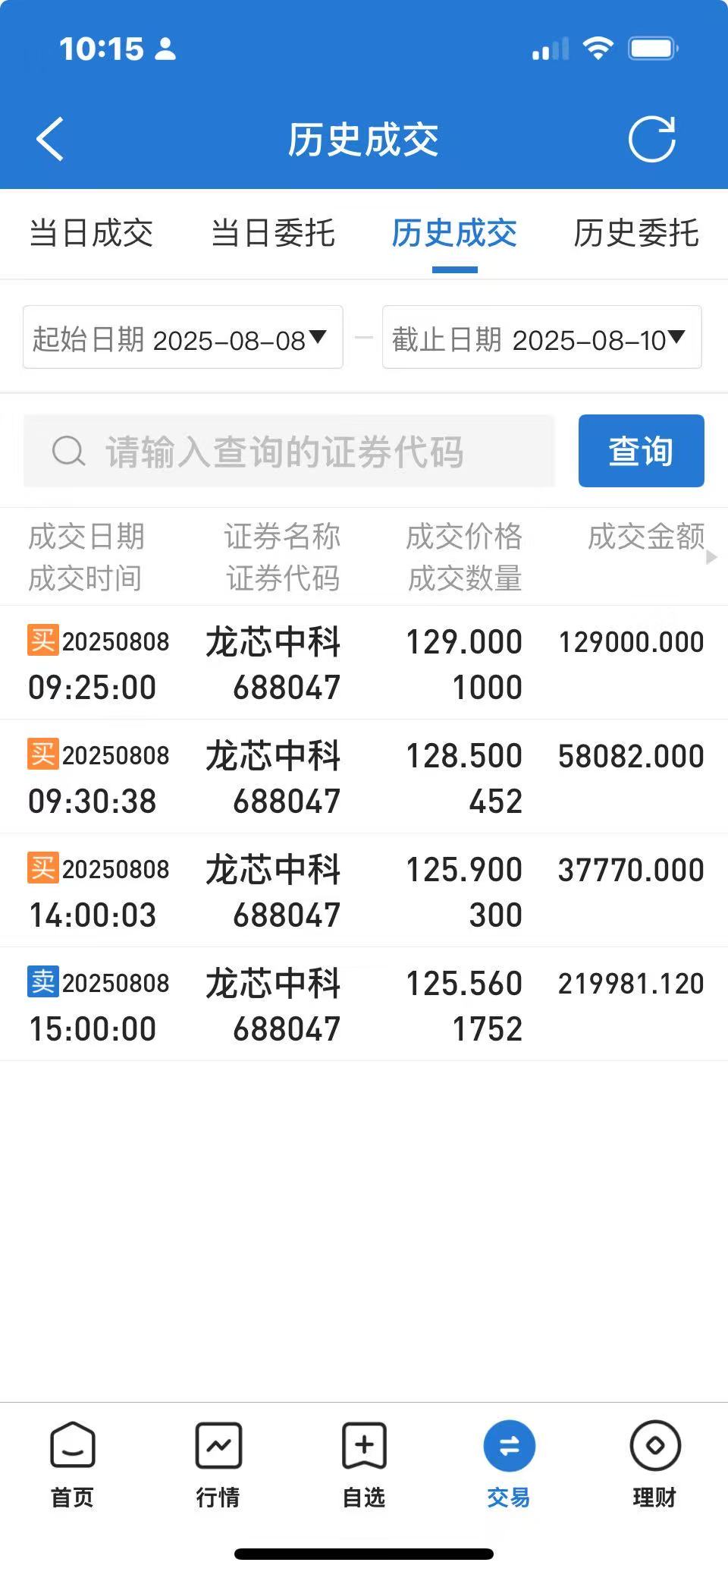Tap time 14:00:03
Viewport: 728px width, 1578px height.
pos(93,915)
